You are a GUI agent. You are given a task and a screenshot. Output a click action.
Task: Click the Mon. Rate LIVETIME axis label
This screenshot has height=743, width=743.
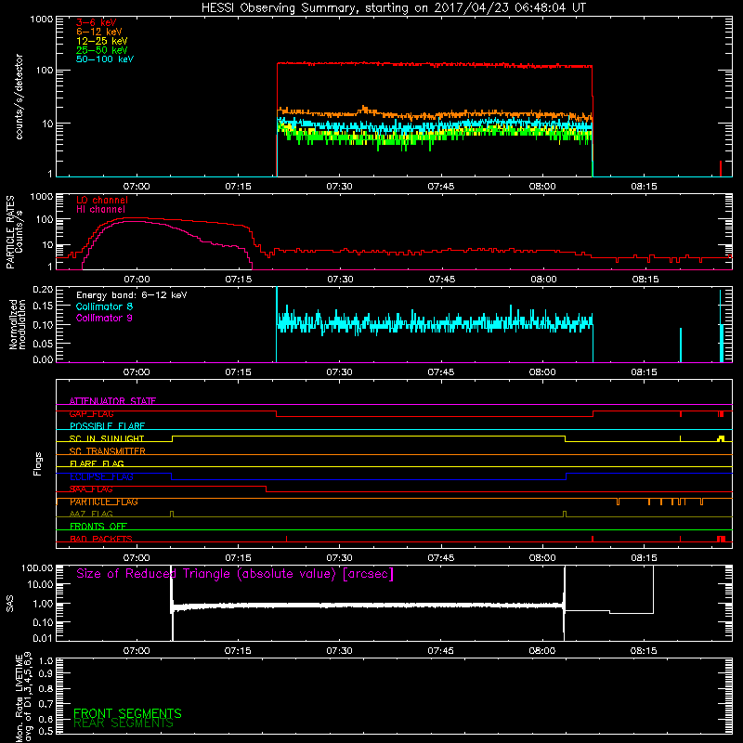pos(24,697)
